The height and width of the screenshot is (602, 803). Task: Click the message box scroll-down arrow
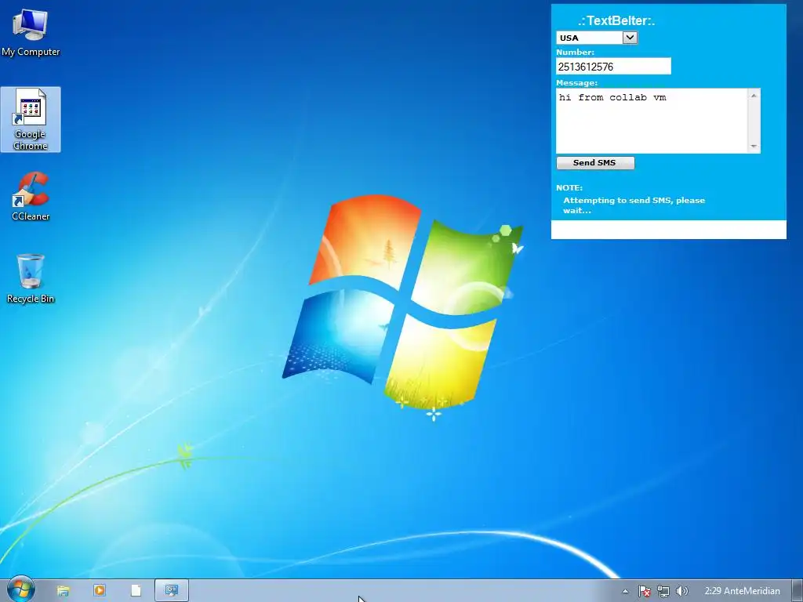pyautogui.click(x=754, y=147)
